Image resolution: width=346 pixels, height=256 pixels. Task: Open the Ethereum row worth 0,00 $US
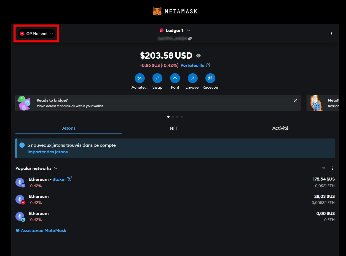tap(175, 217)
